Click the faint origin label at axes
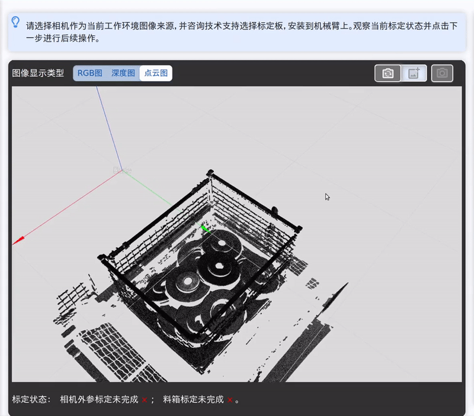Image resolution: width=474 pixels, height=416 pixels. (122, 170)
